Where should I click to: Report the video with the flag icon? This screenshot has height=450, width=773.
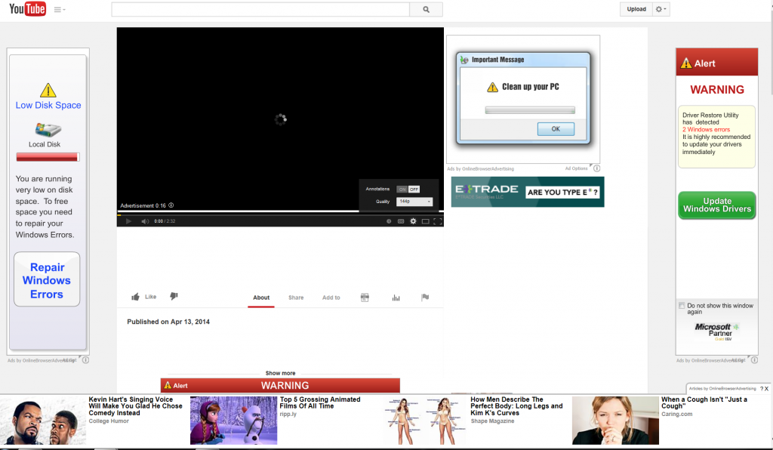point(425,297)
